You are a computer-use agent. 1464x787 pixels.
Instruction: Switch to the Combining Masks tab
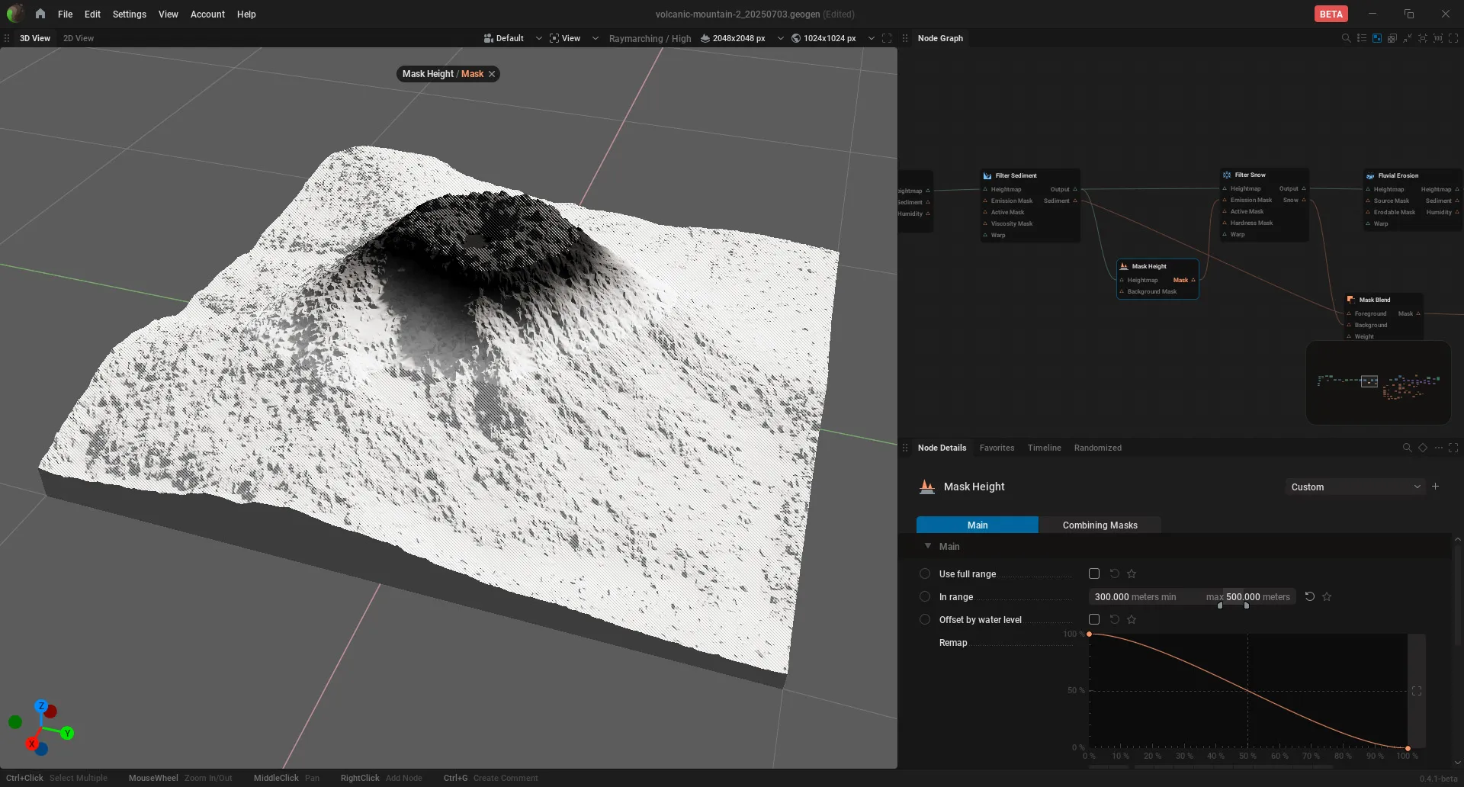coord(1100,525)
